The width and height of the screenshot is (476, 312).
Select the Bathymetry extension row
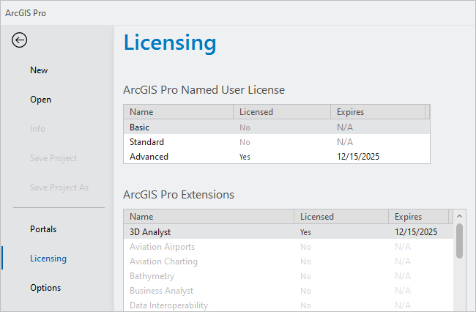coord(289,276)
